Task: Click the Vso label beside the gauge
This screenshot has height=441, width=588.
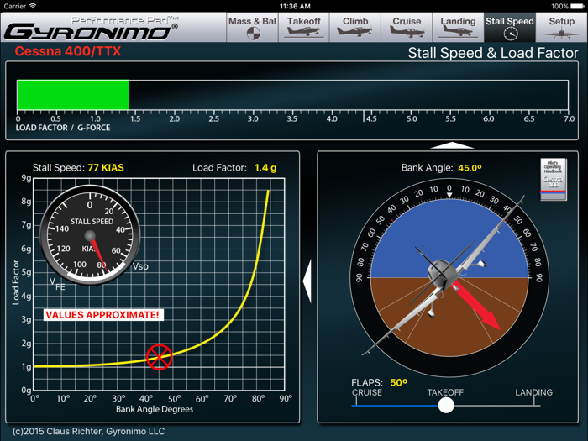Action: [140, 266]
